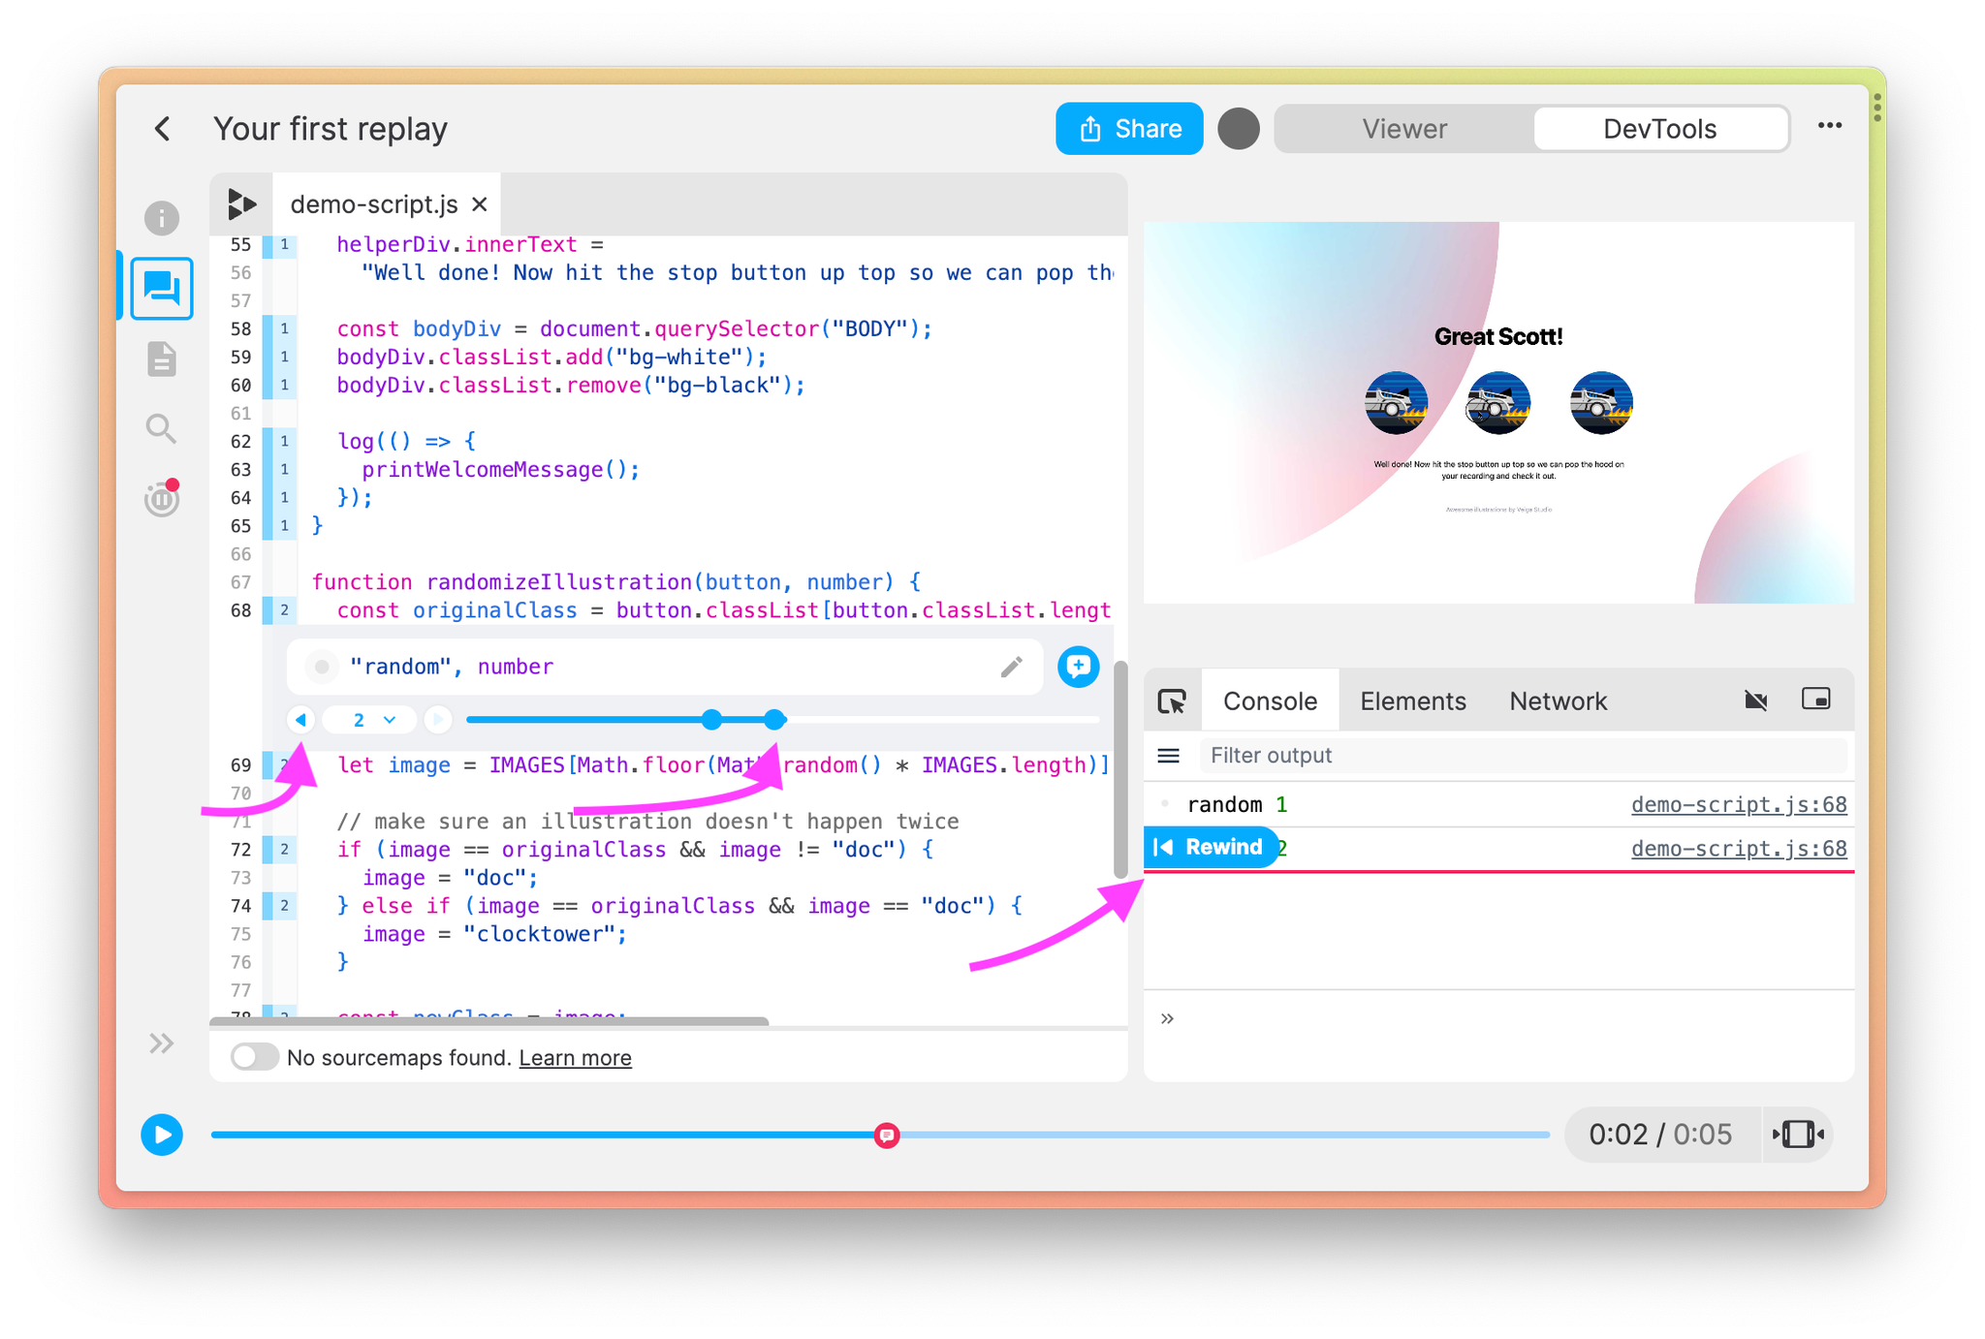The height and width of the screenshot is (1339, 1985).
Task: Switch to Viewer mode
Action: tap(1404, 129)
